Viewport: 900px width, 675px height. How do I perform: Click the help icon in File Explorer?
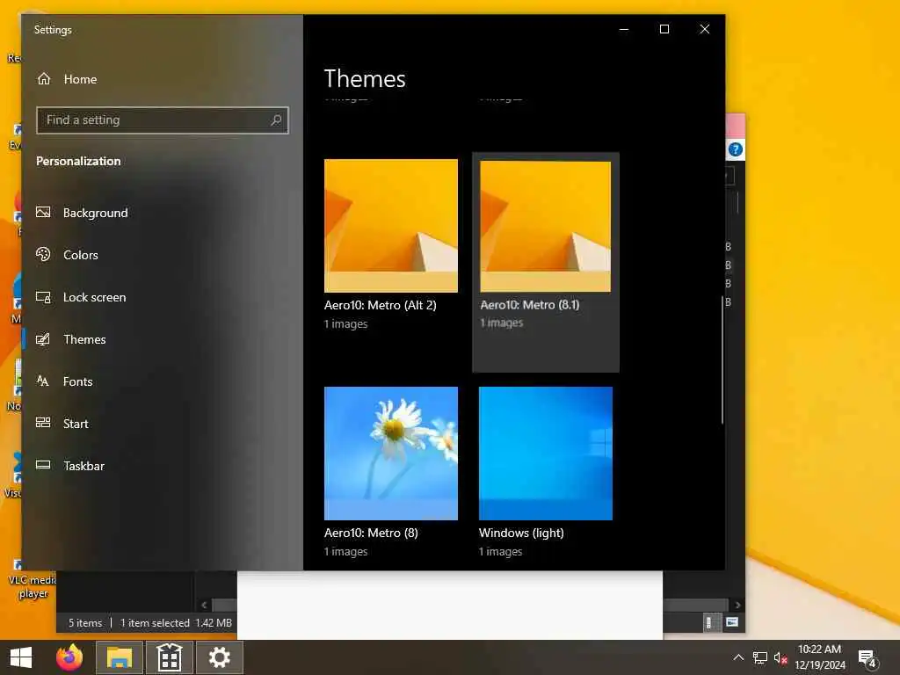pyautogui.click(x=736, y=149)
